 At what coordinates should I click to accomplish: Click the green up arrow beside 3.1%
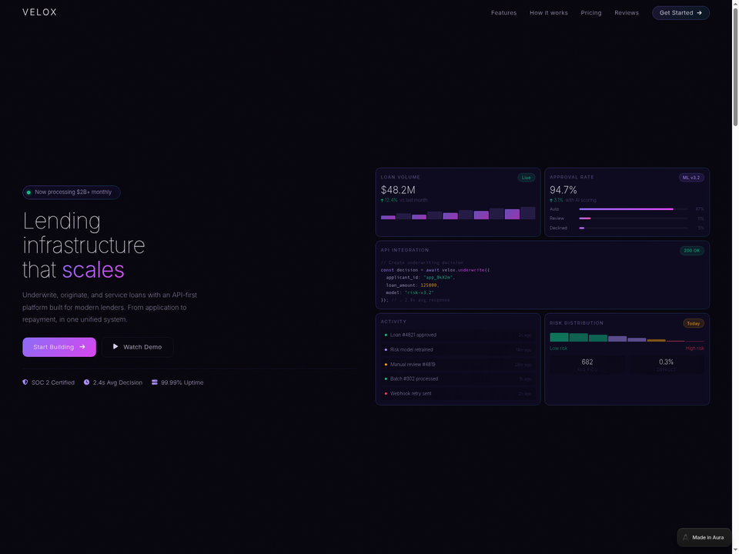[551, 200]
